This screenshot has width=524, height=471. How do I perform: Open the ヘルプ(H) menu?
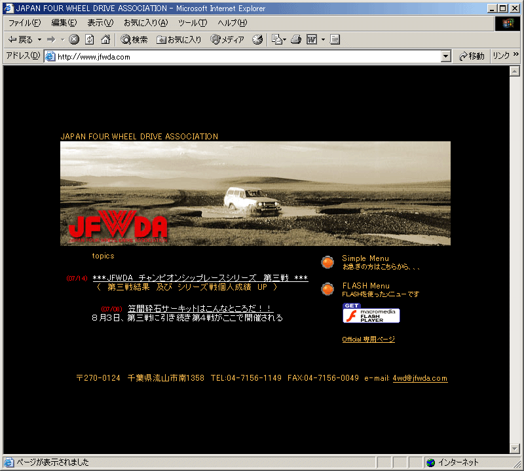click(x=233, y=23)
